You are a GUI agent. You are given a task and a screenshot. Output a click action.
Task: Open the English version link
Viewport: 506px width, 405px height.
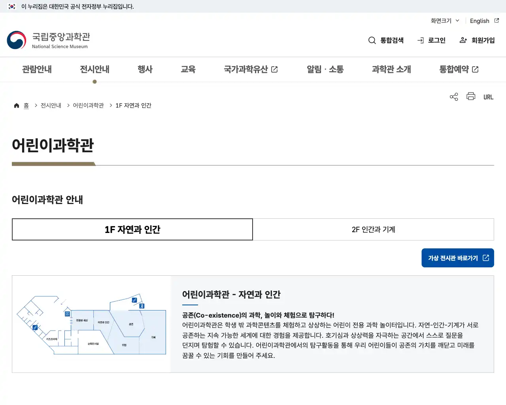point(480,21)
